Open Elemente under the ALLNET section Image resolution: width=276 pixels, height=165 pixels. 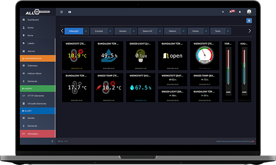(x=38, y=126)
